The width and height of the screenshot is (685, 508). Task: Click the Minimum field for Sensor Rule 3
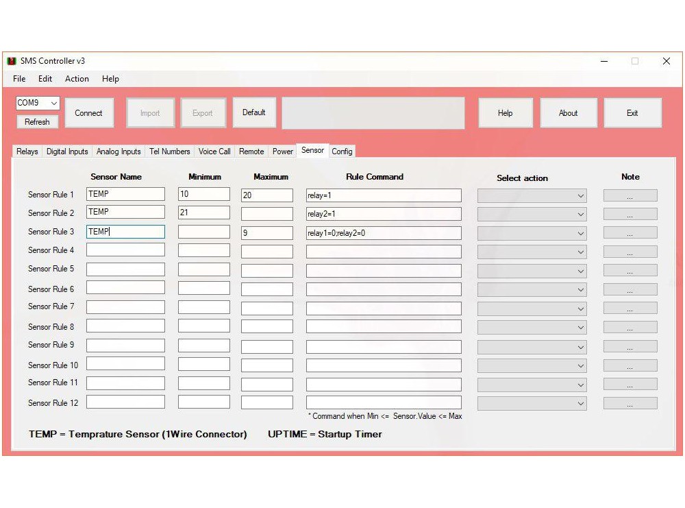coord(203,232)
